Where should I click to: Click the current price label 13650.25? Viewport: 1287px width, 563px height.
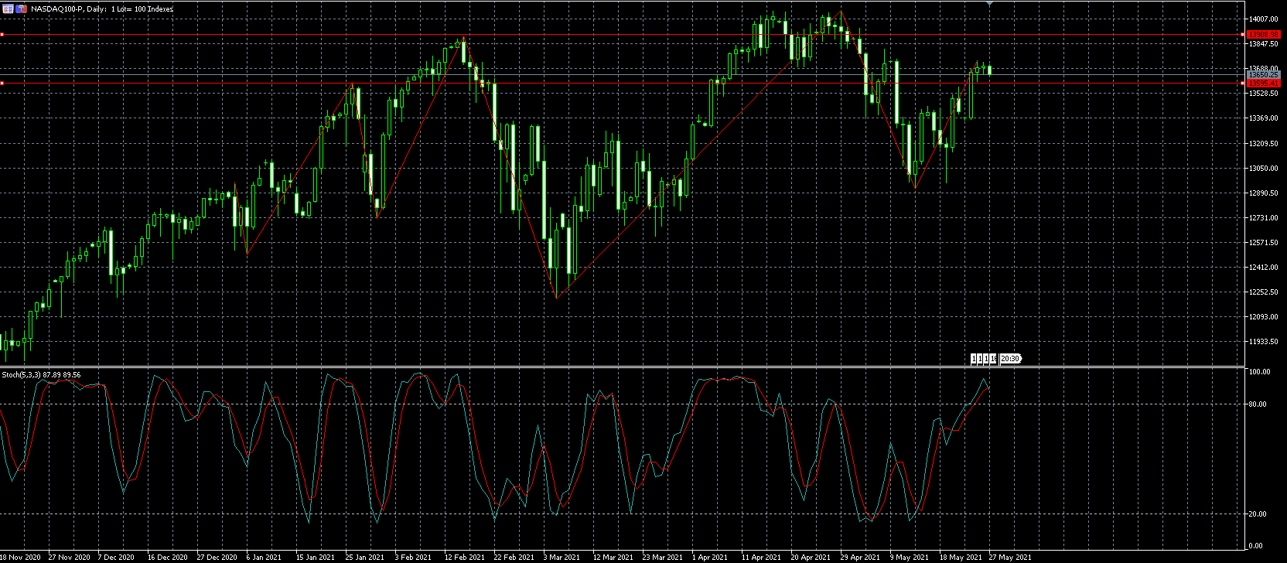click(x=1264, y=75)
